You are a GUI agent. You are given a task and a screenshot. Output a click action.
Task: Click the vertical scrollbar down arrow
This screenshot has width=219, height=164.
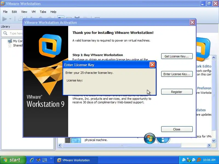[x=214, y=140]
